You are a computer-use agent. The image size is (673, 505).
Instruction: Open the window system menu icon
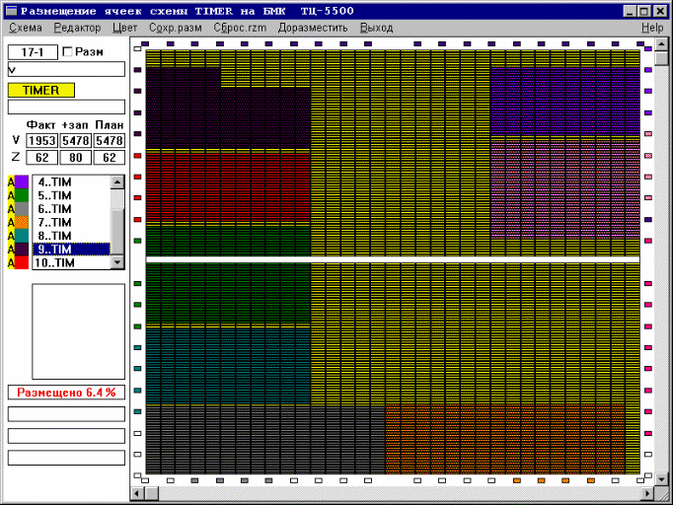pyautogui.click(x=12, y=11)
